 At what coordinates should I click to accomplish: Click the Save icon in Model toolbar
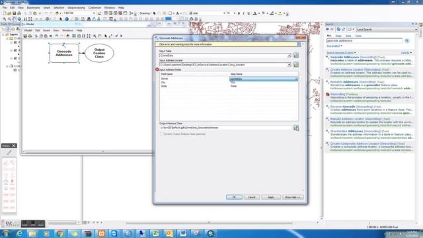coord(25,36)
